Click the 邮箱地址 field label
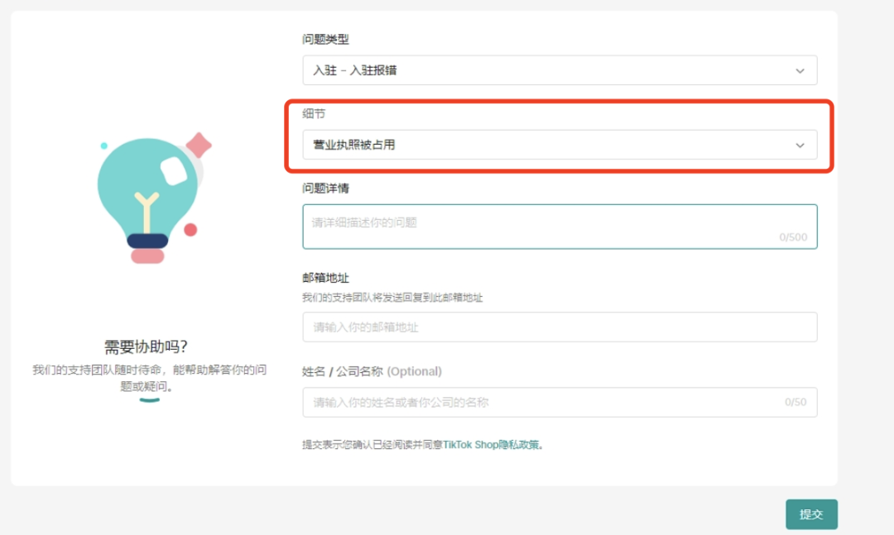Viewport: 894px width, 535px height. click(325, 278)
